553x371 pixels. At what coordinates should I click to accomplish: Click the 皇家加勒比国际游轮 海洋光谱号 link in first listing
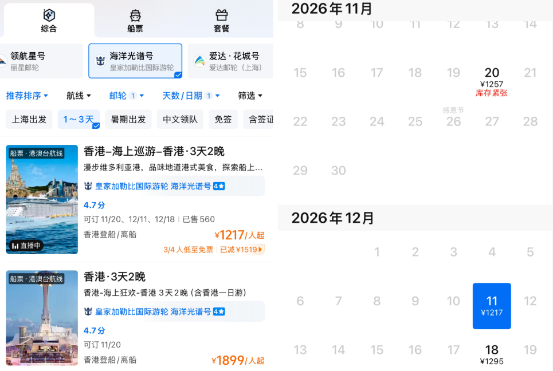coord(153,186)
